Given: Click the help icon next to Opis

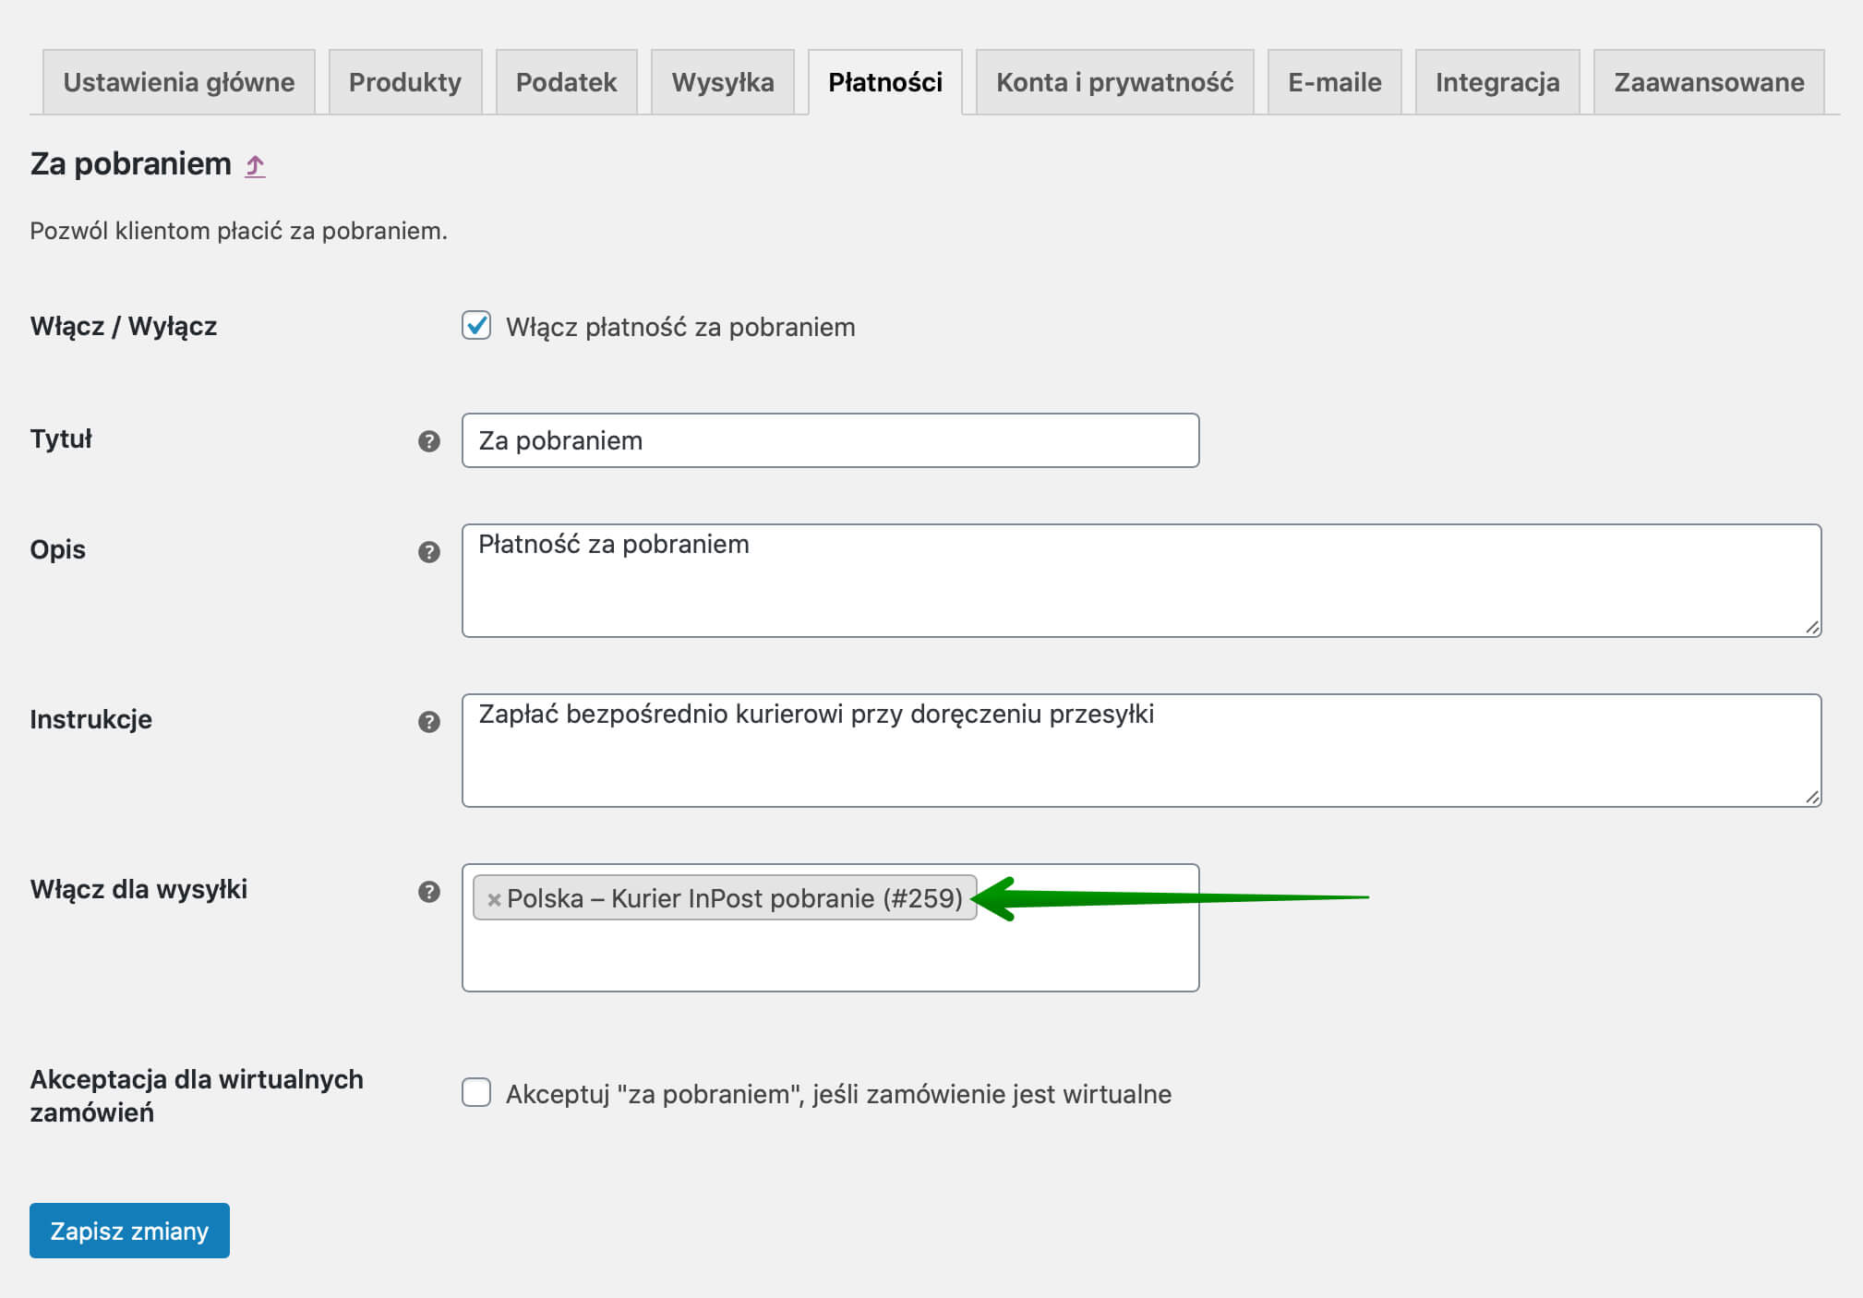Looking at the screenshot, I should (x=429, y=552).
